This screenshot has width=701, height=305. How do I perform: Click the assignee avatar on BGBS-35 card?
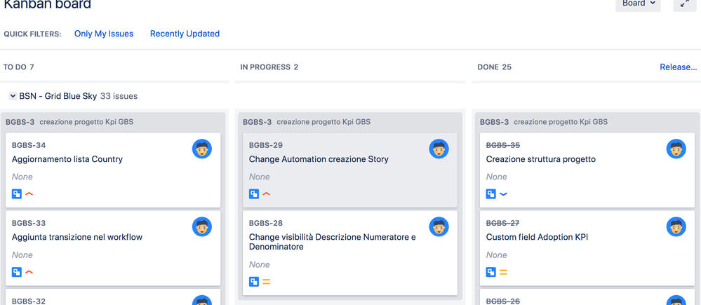click(676, 149)
